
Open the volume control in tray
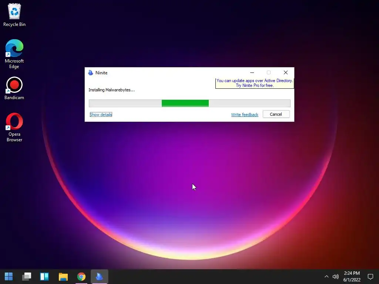pyautogui.click(x=335, y=277)
